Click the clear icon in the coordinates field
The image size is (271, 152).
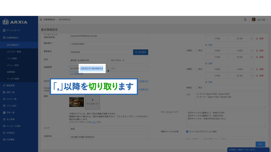(105, 69)
